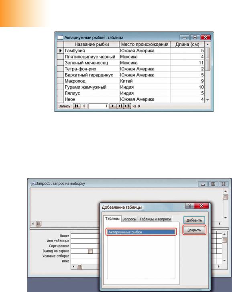The image size is (232, 292).
Task: Click right scroll arrow in query grid
Action: pos(219,267)
